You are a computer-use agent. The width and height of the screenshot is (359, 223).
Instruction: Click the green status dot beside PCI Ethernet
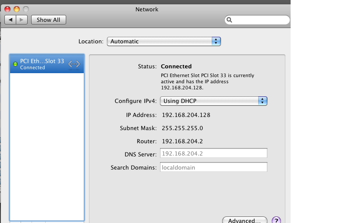15,64
